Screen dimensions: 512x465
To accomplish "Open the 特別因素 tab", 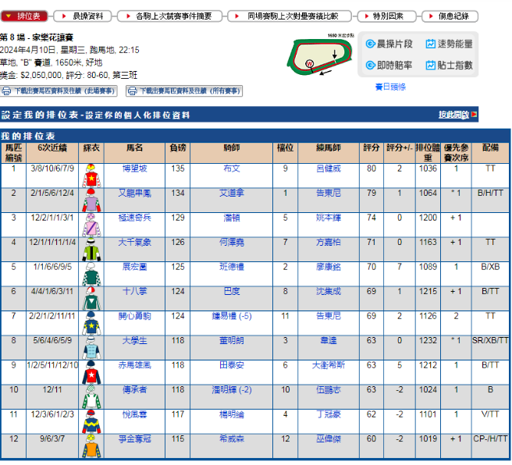I will 388,16.
